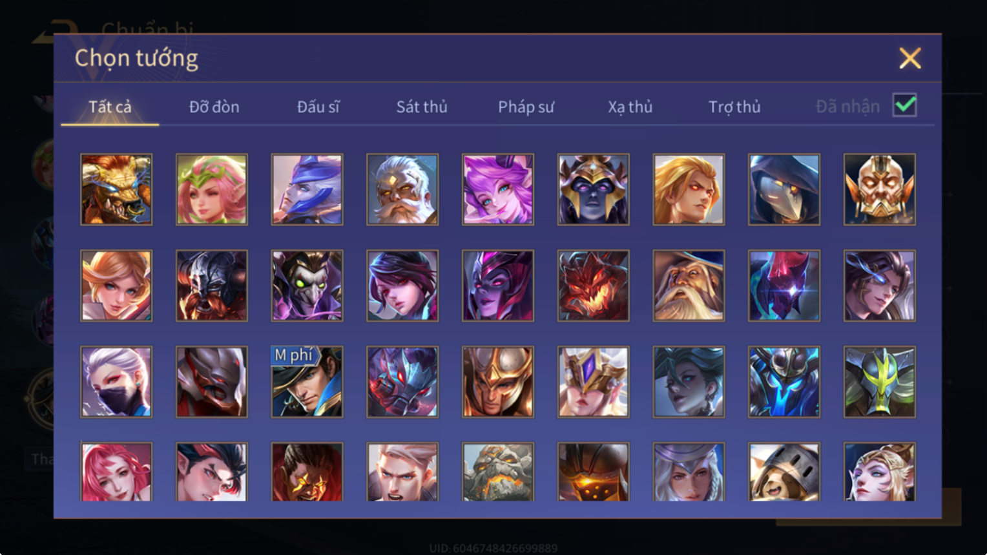Choose the rock golem hero portrait
Screen dimensions: 987x555
click(x=498, y=472)
